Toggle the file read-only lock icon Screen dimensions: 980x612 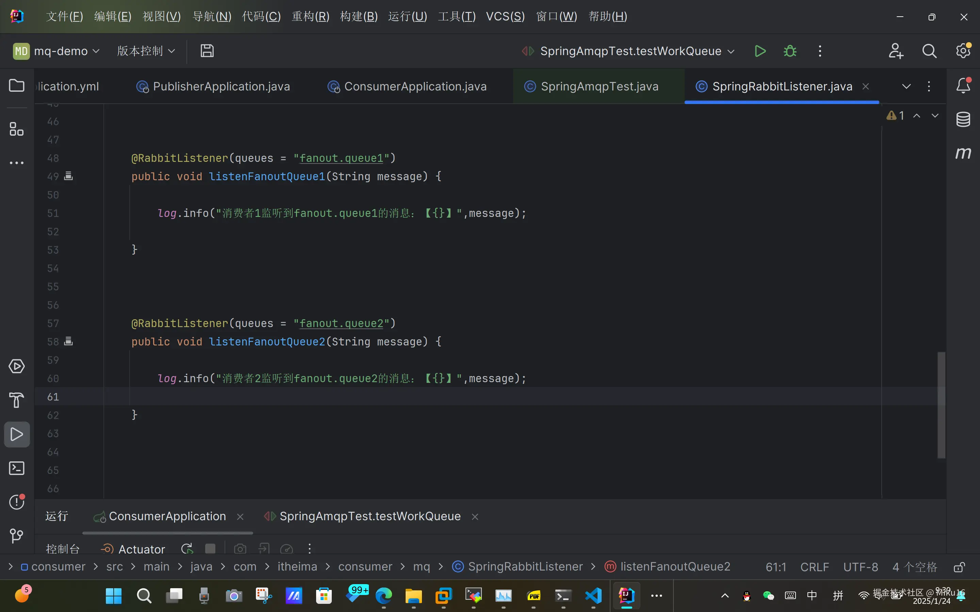(959, 567)
